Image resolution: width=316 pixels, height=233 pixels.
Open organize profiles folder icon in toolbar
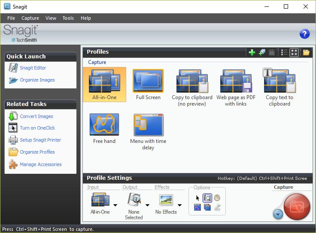pyautogui.click(x=306, y=52)
